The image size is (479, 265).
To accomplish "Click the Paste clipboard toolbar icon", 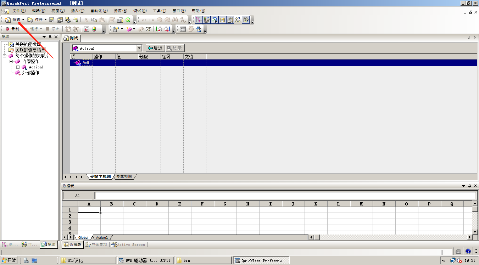I will (102, 20).
